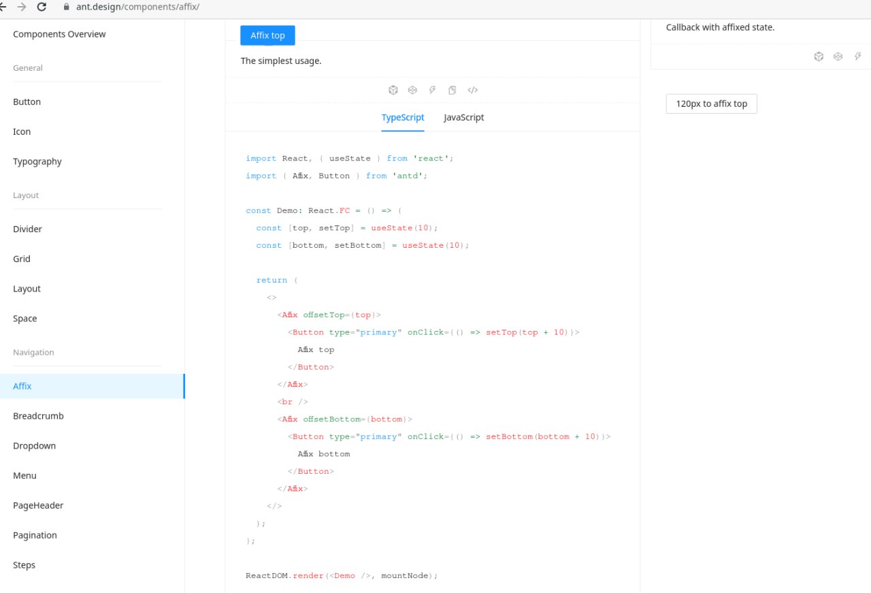Open the demo in CodePen (left panel)
Image resolution: width=871 pixels, height=593 pixels.
(x=412, y=90)
